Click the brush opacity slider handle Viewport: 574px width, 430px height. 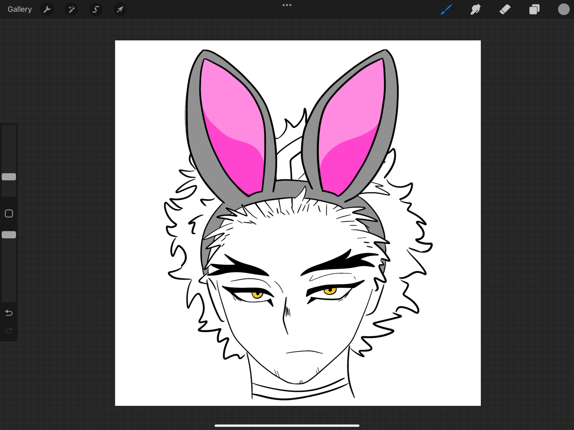(9, 235)
